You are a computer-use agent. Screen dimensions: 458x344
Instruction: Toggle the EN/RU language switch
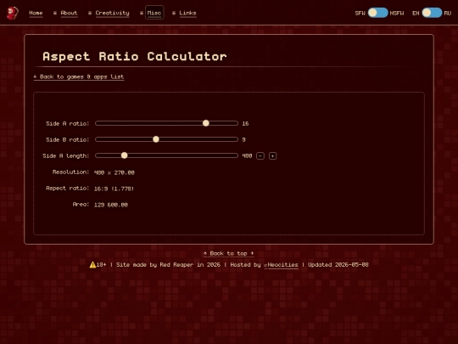(432, 13)
